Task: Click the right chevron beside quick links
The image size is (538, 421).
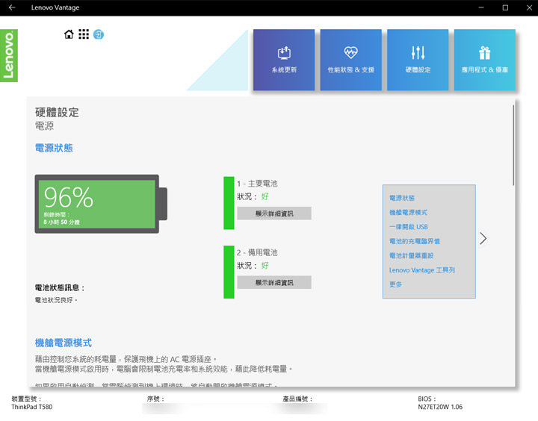Action: pos(483,238)
